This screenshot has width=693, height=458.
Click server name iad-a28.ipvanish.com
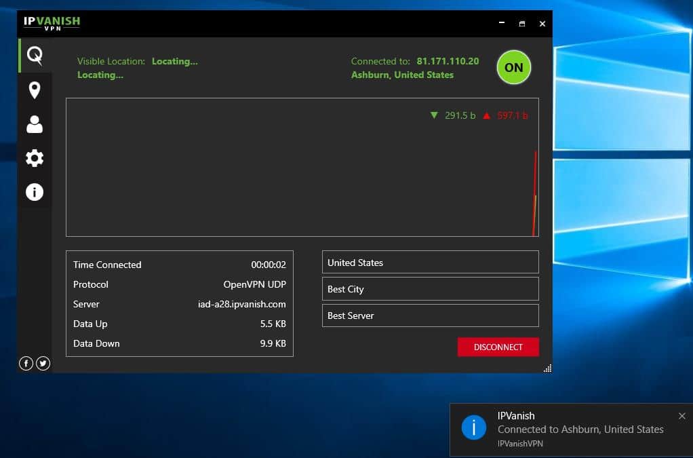(242, 304)
